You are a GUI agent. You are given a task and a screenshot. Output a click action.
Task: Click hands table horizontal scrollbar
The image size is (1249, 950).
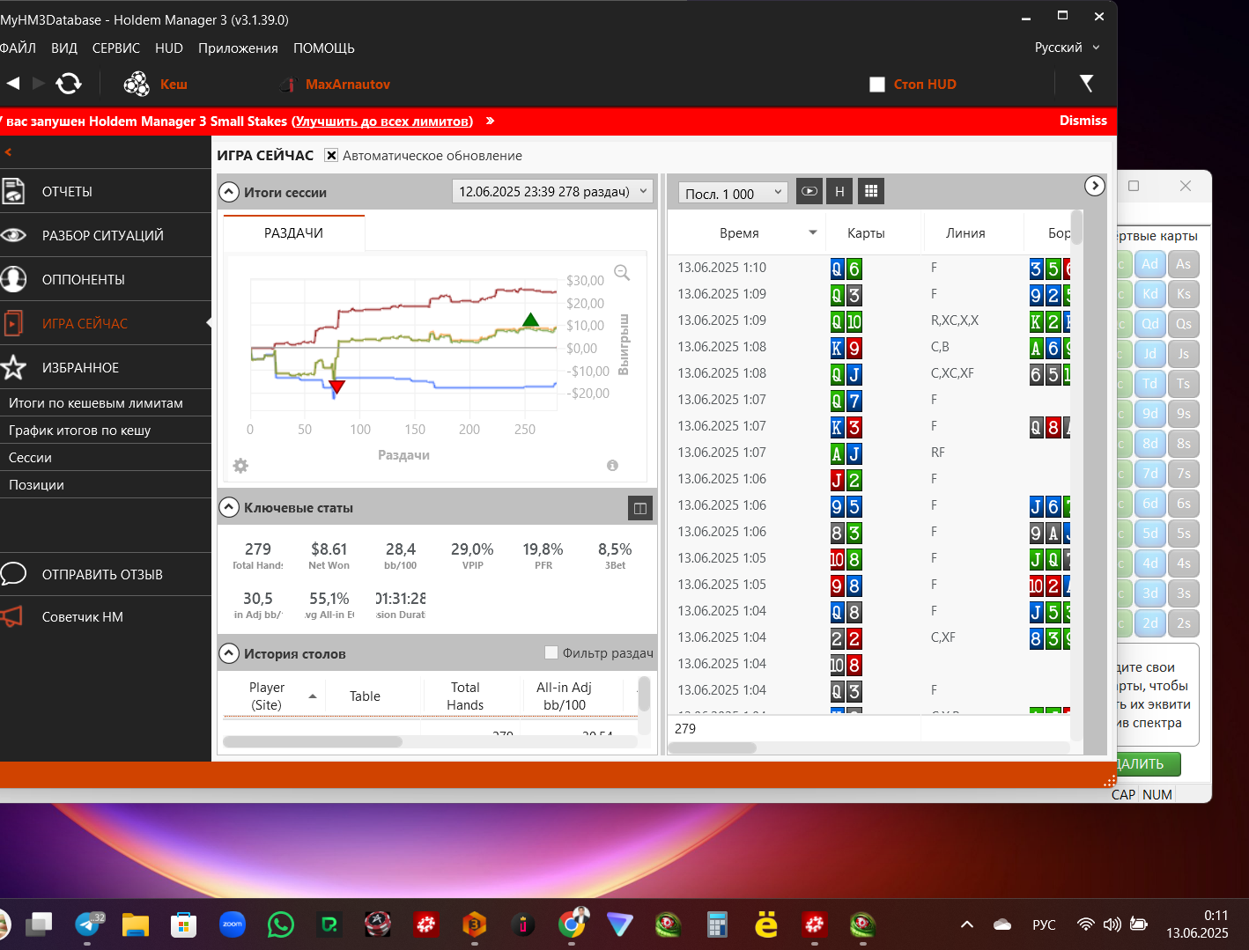[x=713, y=747]
